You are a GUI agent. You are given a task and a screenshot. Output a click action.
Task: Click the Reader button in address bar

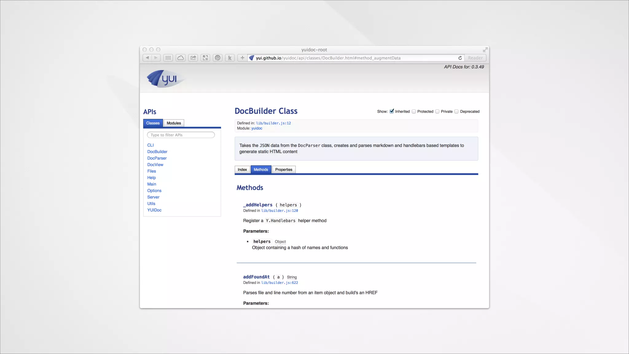click(x=475, y=58)
